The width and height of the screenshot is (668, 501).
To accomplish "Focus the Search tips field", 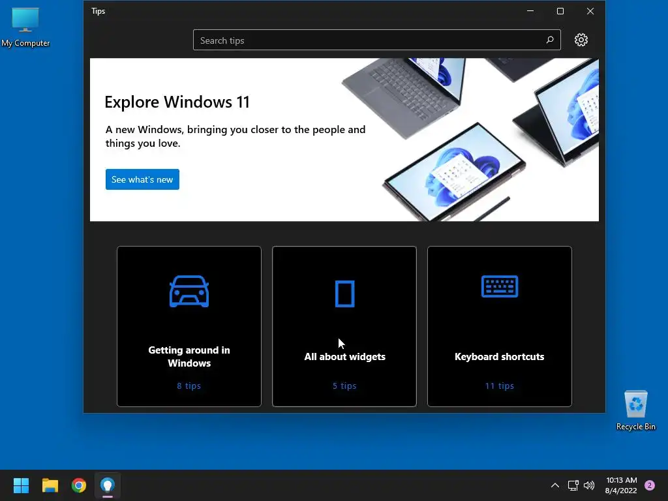I will (376, 40).
